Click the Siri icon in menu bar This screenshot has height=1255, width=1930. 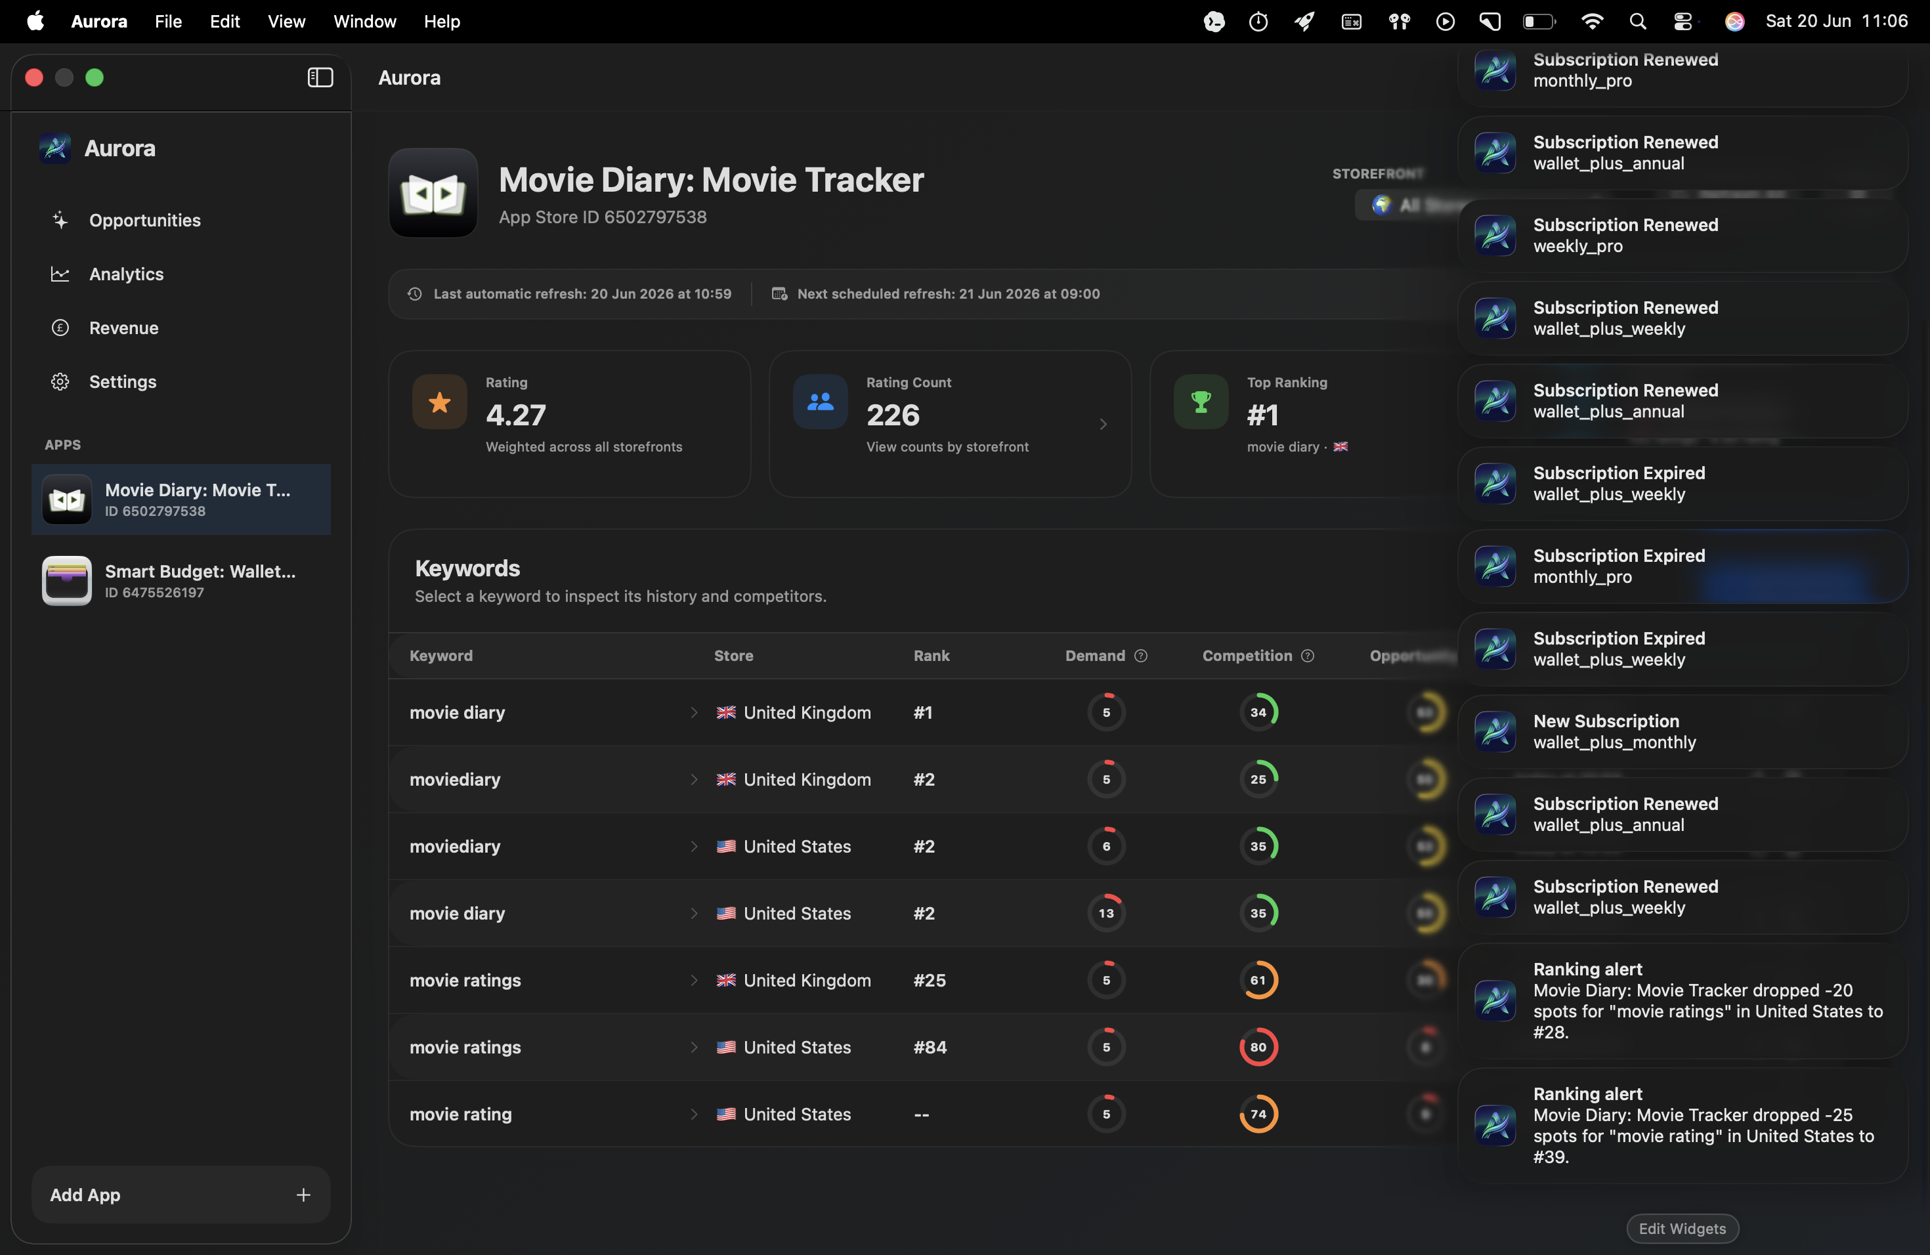[1734, 22]
